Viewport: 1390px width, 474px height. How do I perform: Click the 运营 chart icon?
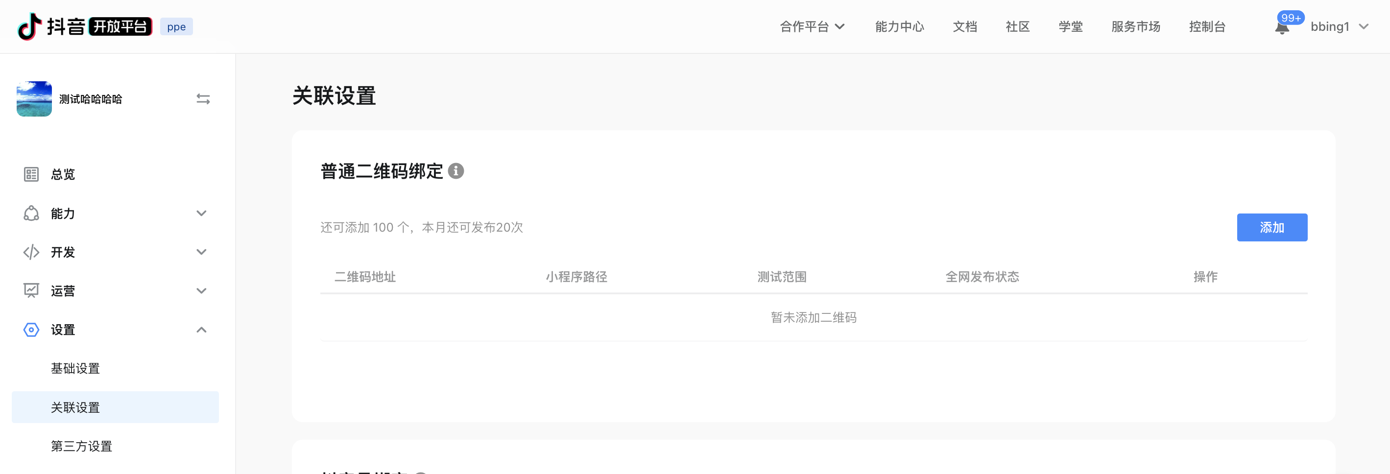[31, 291]
